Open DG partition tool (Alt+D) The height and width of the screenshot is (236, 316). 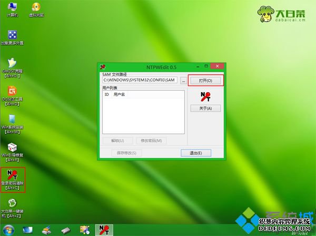(12, 96)
